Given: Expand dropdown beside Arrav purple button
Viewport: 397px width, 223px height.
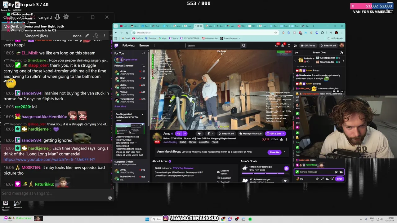Looking at the screenshot, I should tap(185, 134).
